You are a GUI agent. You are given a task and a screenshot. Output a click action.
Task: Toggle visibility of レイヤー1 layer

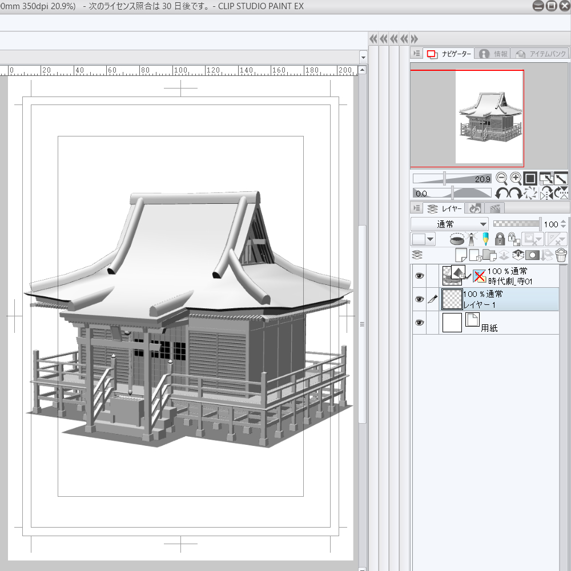click(420, 299)
